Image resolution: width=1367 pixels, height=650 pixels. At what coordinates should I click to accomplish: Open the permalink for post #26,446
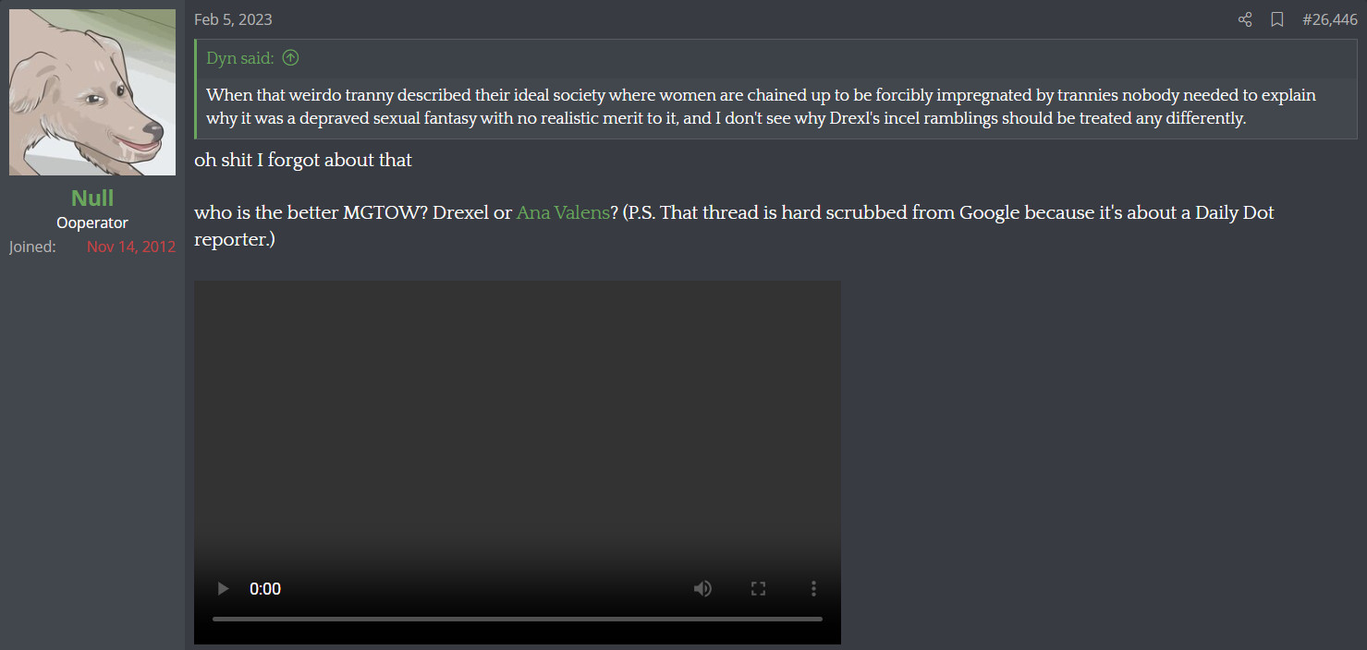(1330, 19)
